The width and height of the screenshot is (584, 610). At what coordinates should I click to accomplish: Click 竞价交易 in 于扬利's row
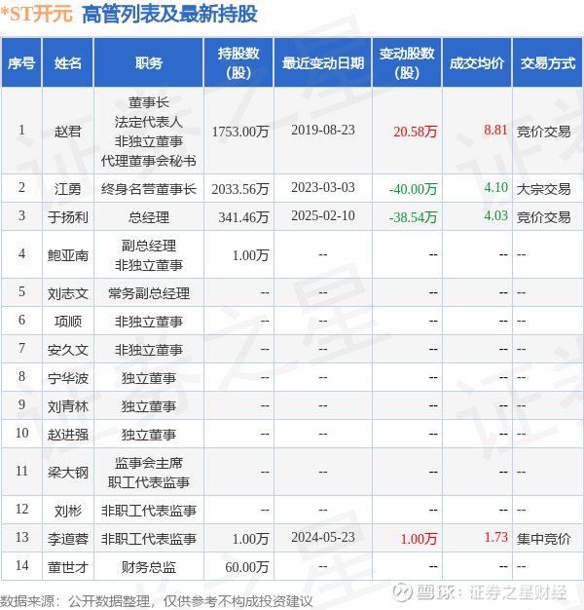[543, 217]
